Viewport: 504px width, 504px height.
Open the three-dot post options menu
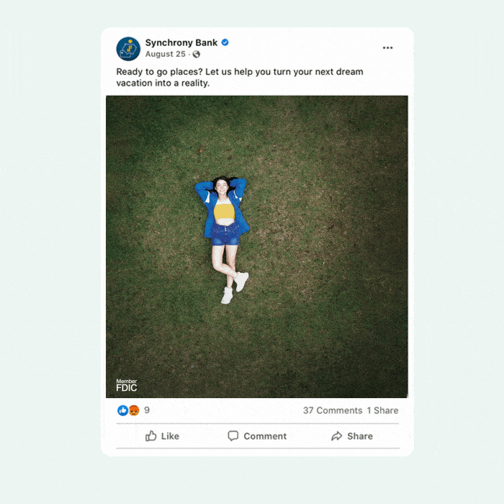tap(387, 48)
